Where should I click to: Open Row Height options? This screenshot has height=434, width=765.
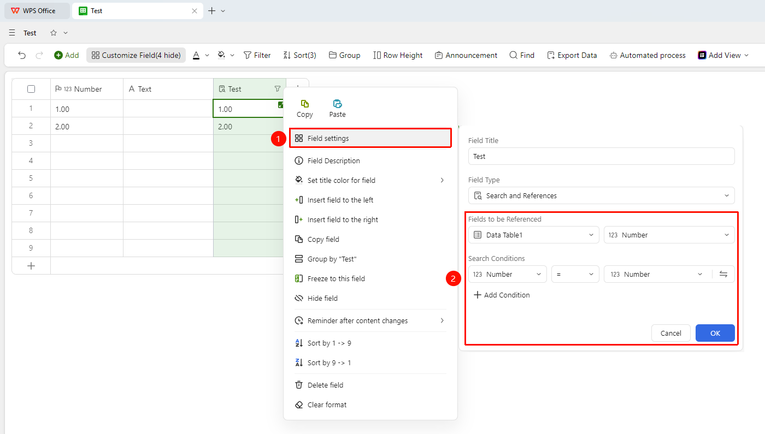point(398,55)
